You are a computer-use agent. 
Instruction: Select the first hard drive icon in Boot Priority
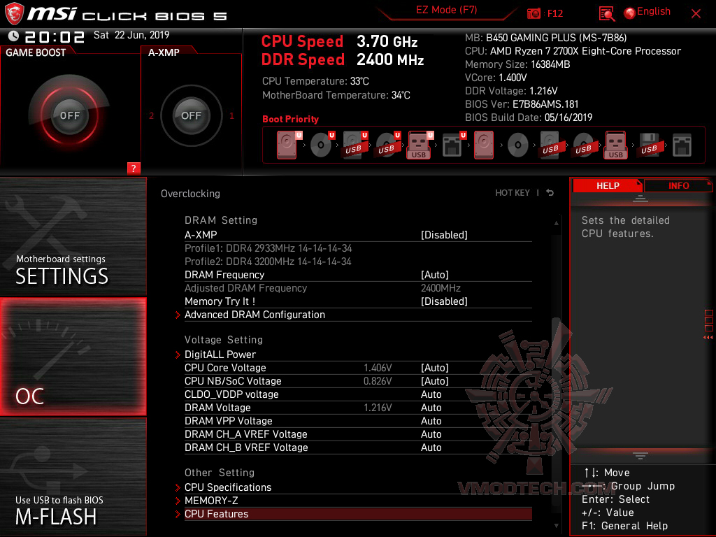pos(285,145)
